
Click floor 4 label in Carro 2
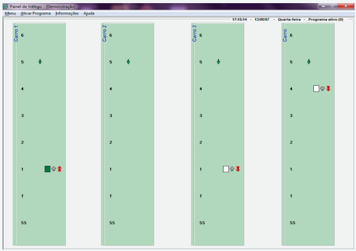pos(111,89)
